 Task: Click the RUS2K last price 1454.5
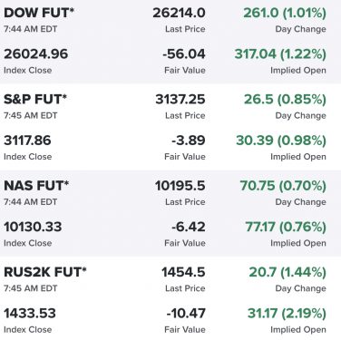point(183,272)
